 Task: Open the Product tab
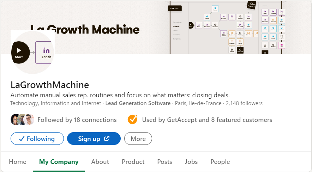click(x=133, y=162)
